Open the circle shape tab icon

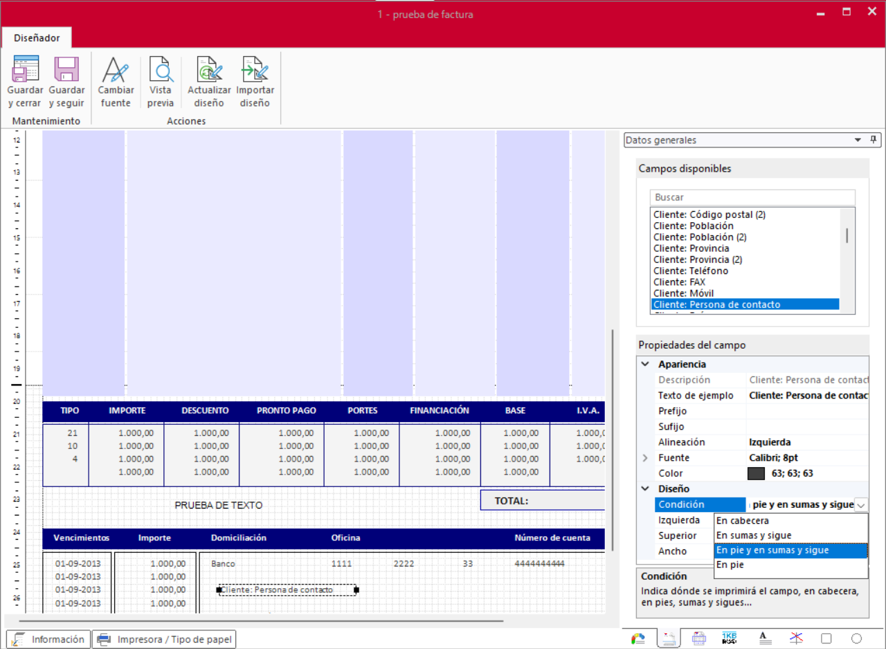(856, 639)
